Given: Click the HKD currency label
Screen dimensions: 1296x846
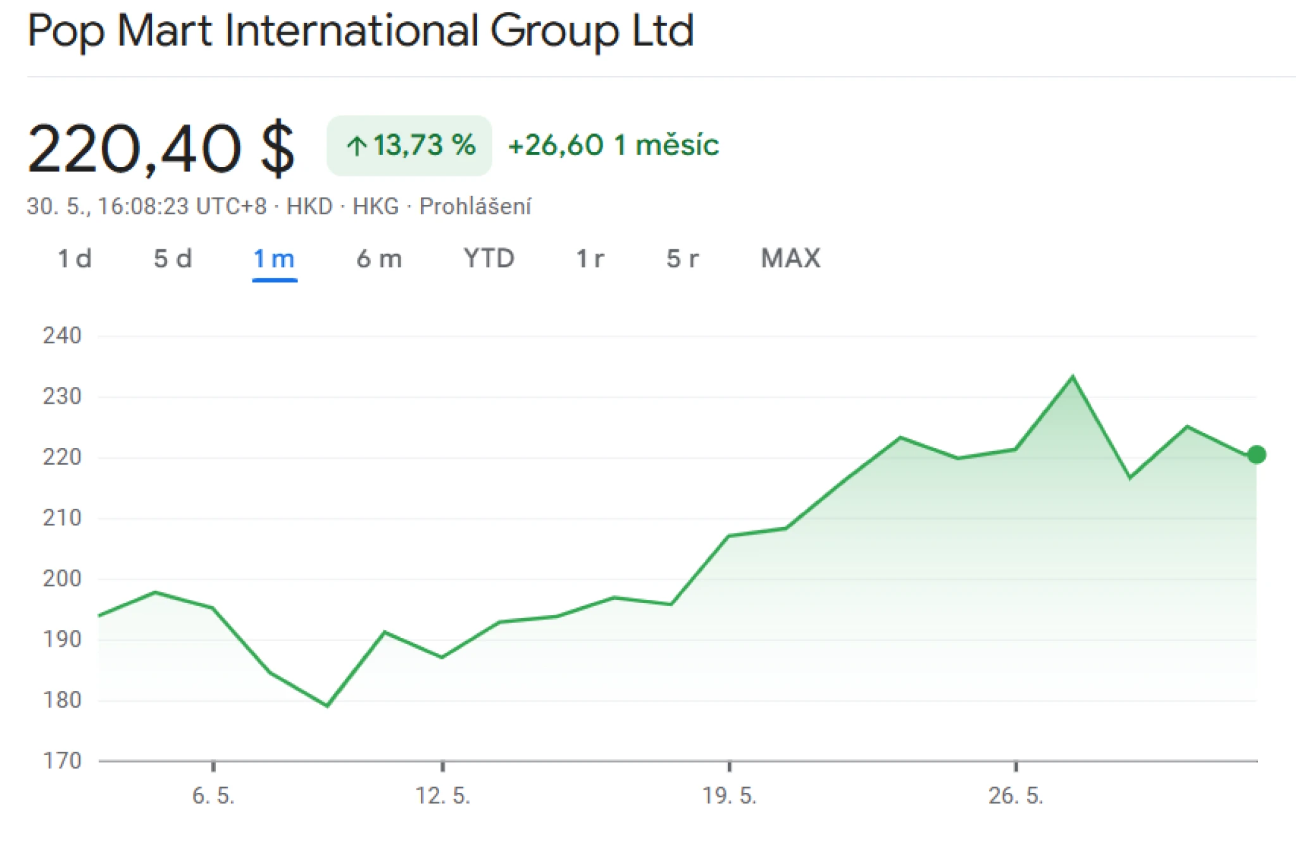Looking at the screenshot, I should pyautogui.click(x=309, y=206).
